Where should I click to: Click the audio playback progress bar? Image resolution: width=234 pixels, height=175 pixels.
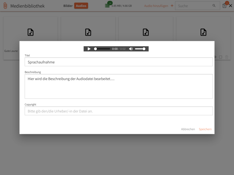tap(102, 49)
